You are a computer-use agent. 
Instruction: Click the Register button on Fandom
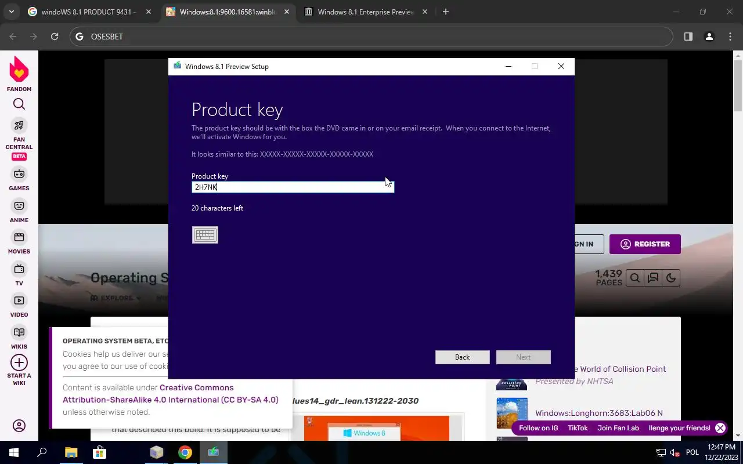tap(645, 244)
